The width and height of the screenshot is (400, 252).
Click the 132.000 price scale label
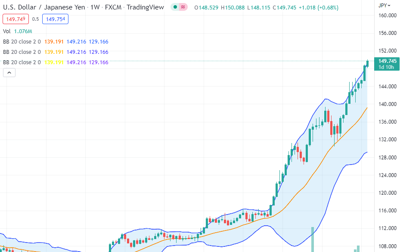pyautogui.click(x=387, y=140)
